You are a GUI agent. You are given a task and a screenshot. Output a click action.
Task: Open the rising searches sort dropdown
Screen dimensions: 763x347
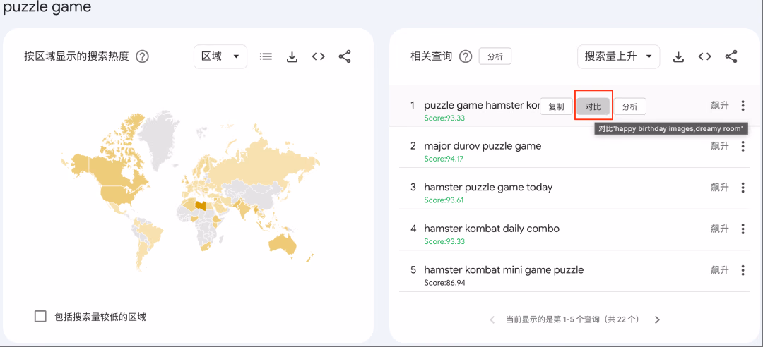coord(618,57)
